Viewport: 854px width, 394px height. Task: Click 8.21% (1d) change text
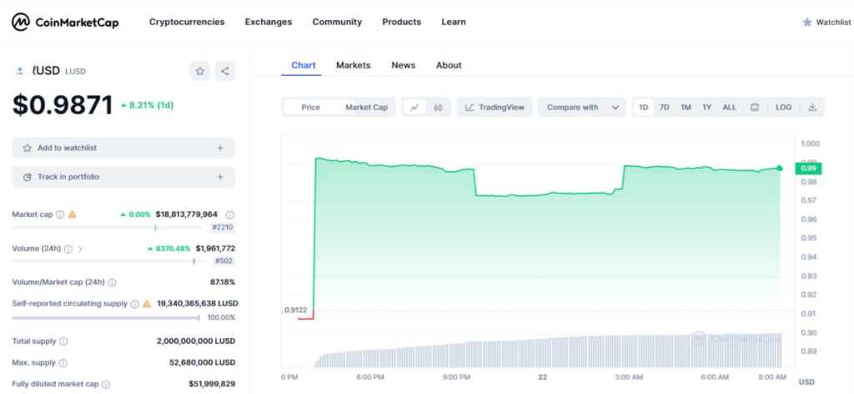(147, 105)
